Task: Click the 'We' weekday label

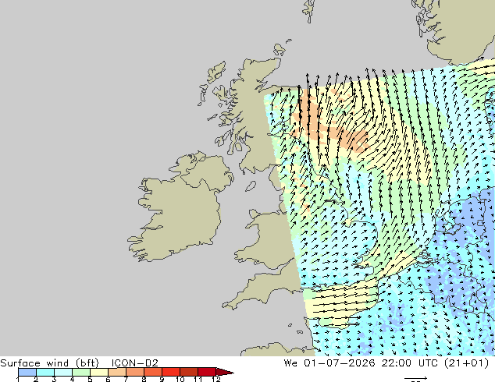Action: (x=290, y=363)
